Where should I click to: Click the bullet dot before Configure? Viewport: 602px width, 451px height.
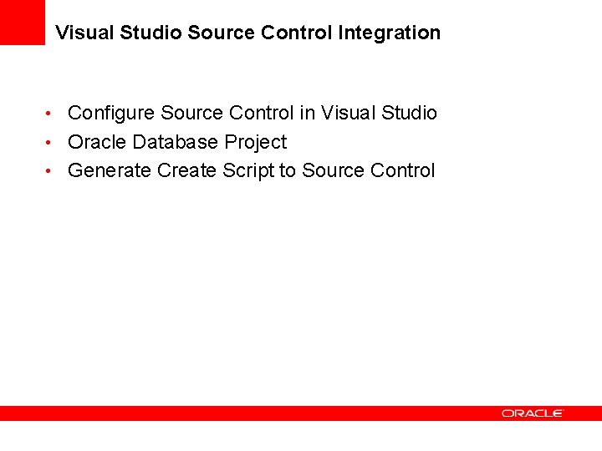coord(50,113)
